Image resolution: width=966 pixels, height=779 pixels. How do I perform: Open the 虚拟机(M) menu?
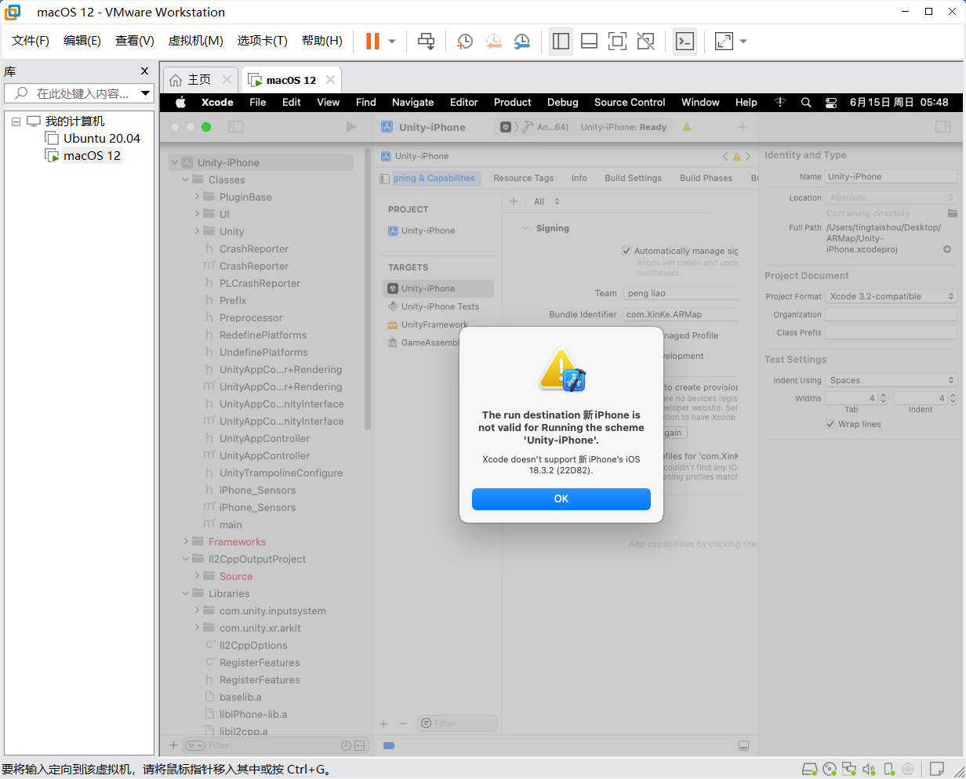coord(196,41)
